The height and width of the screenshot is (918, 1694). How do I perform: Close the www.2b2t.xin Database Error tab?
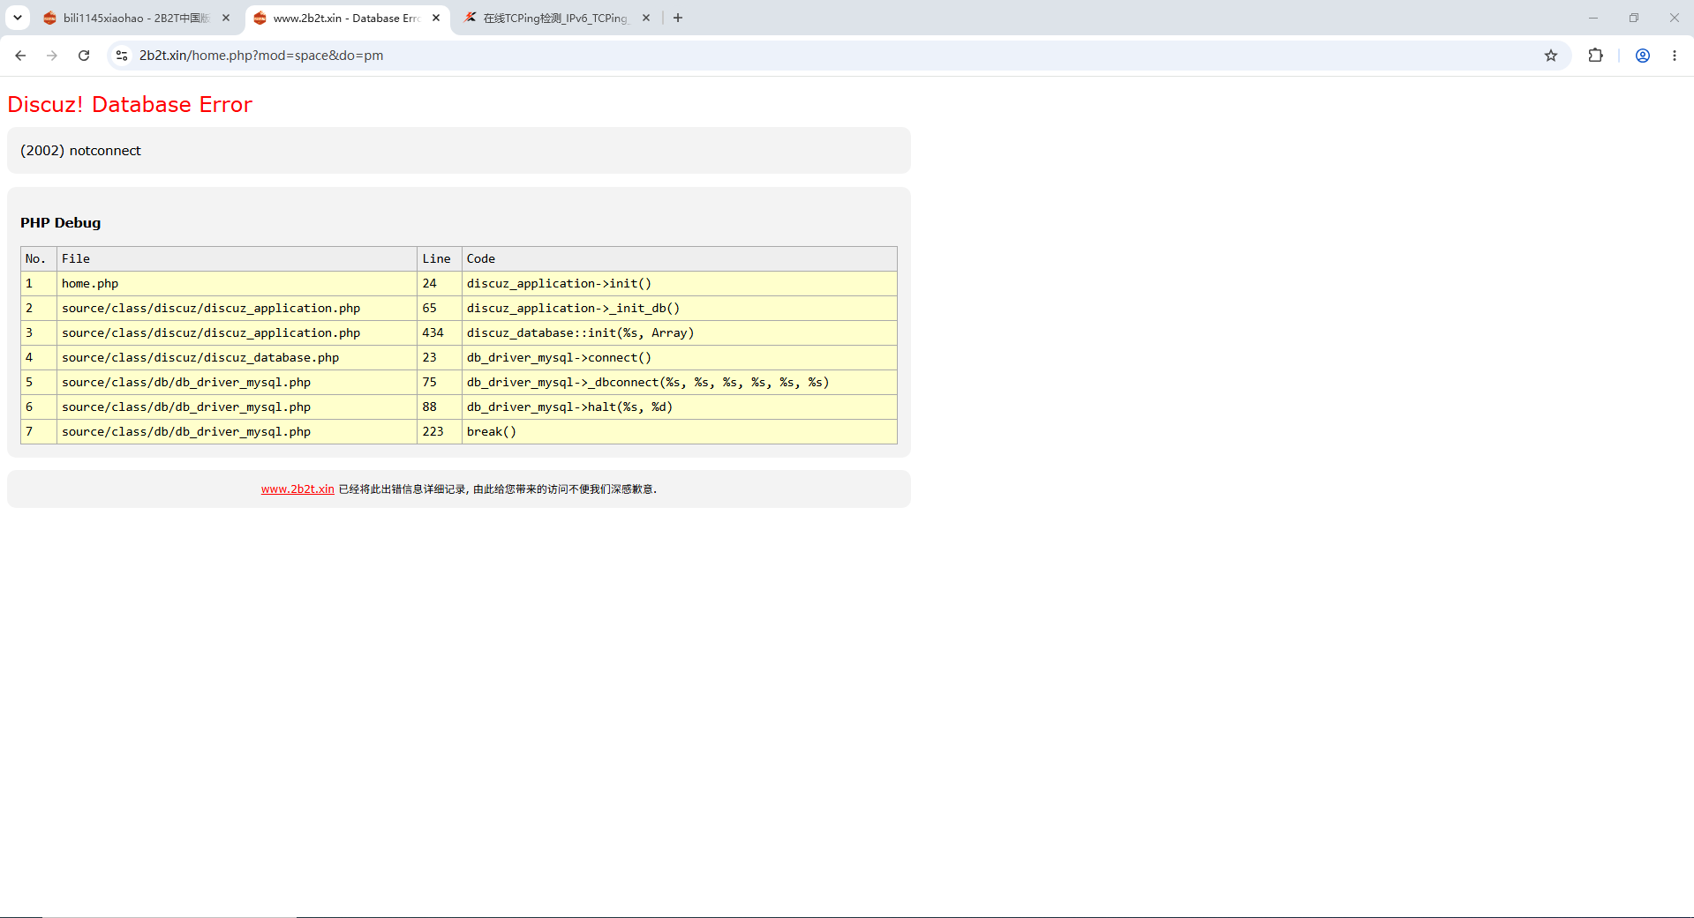pos(436,18)
